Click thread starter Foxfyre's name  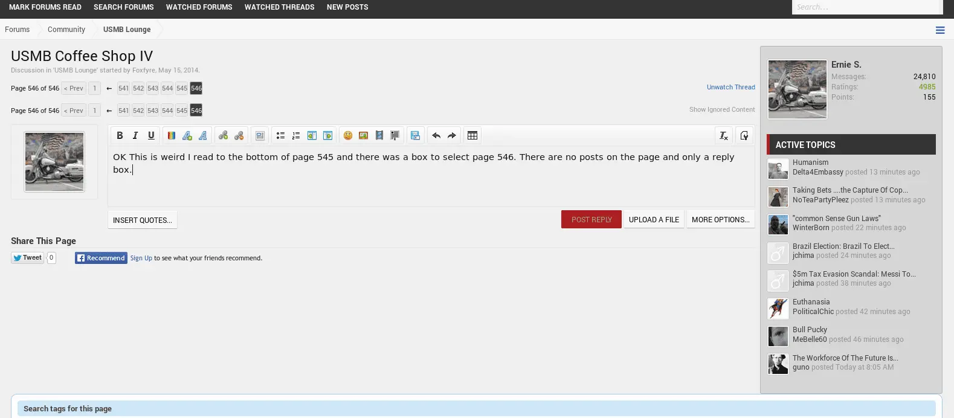143,70
